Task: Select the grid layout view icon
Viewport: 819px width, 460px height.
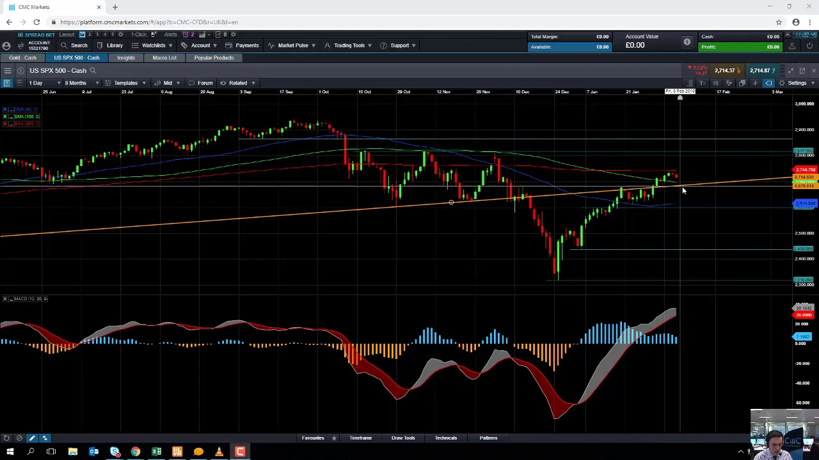Action: [19, 83]
